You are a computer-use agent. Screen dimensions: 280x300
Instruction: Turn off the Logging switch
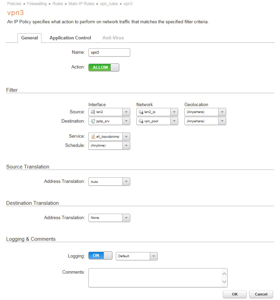click(100, 256)
